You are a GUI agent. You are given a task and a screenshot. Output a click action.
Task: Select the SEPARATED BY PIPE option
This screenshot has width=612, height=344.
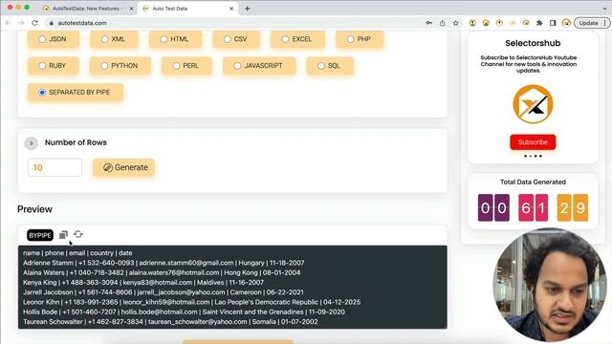(x=42, y=93)
